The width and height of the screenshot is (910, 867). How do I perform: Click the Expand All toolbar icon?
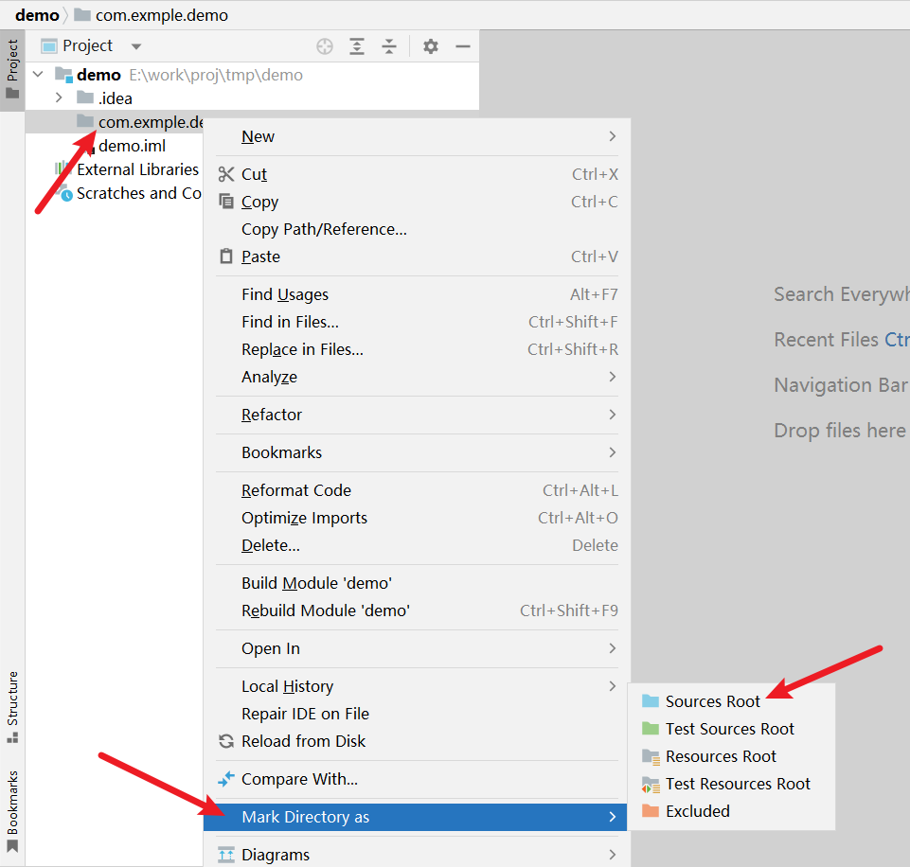[357, 45]
